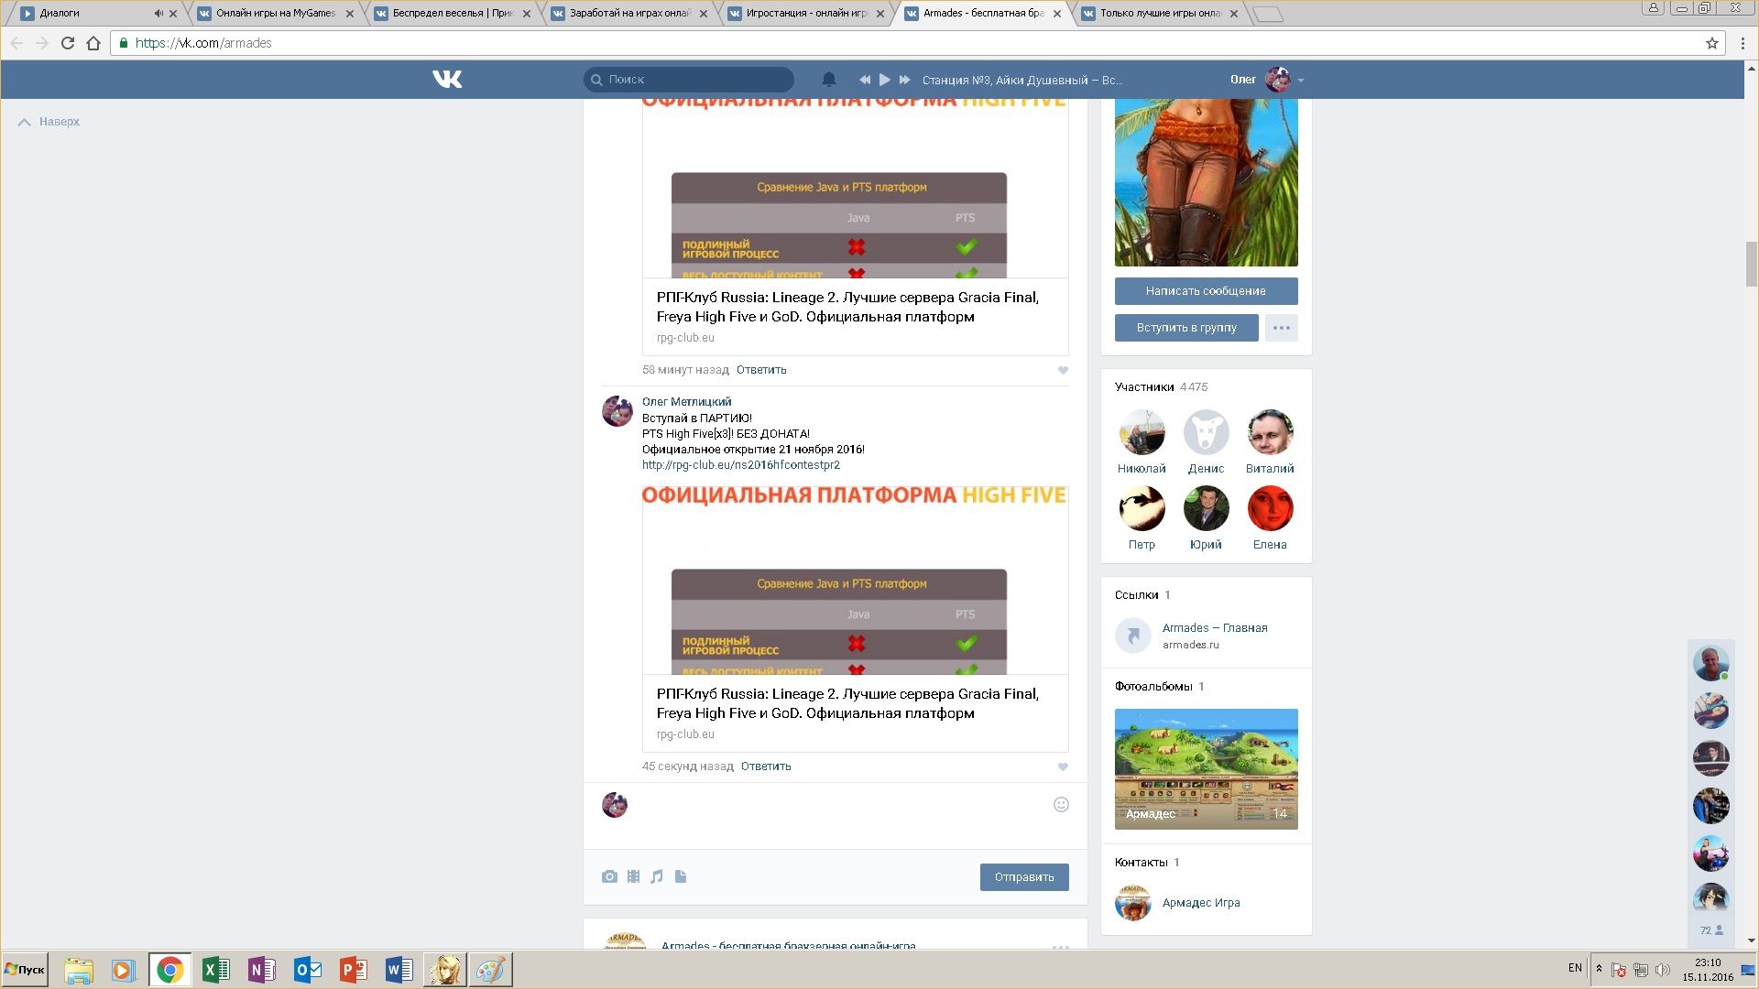The width and height of the screenshot is (1759, 989).
Task: Open the Armades – Главная link
Action: pos(1215,628)
